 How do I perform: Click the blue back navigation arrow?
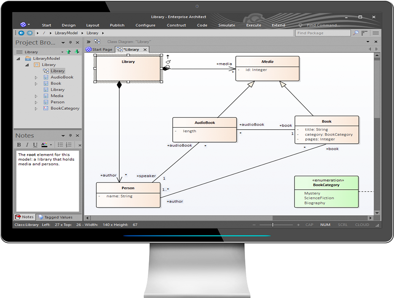pos(21,33)
